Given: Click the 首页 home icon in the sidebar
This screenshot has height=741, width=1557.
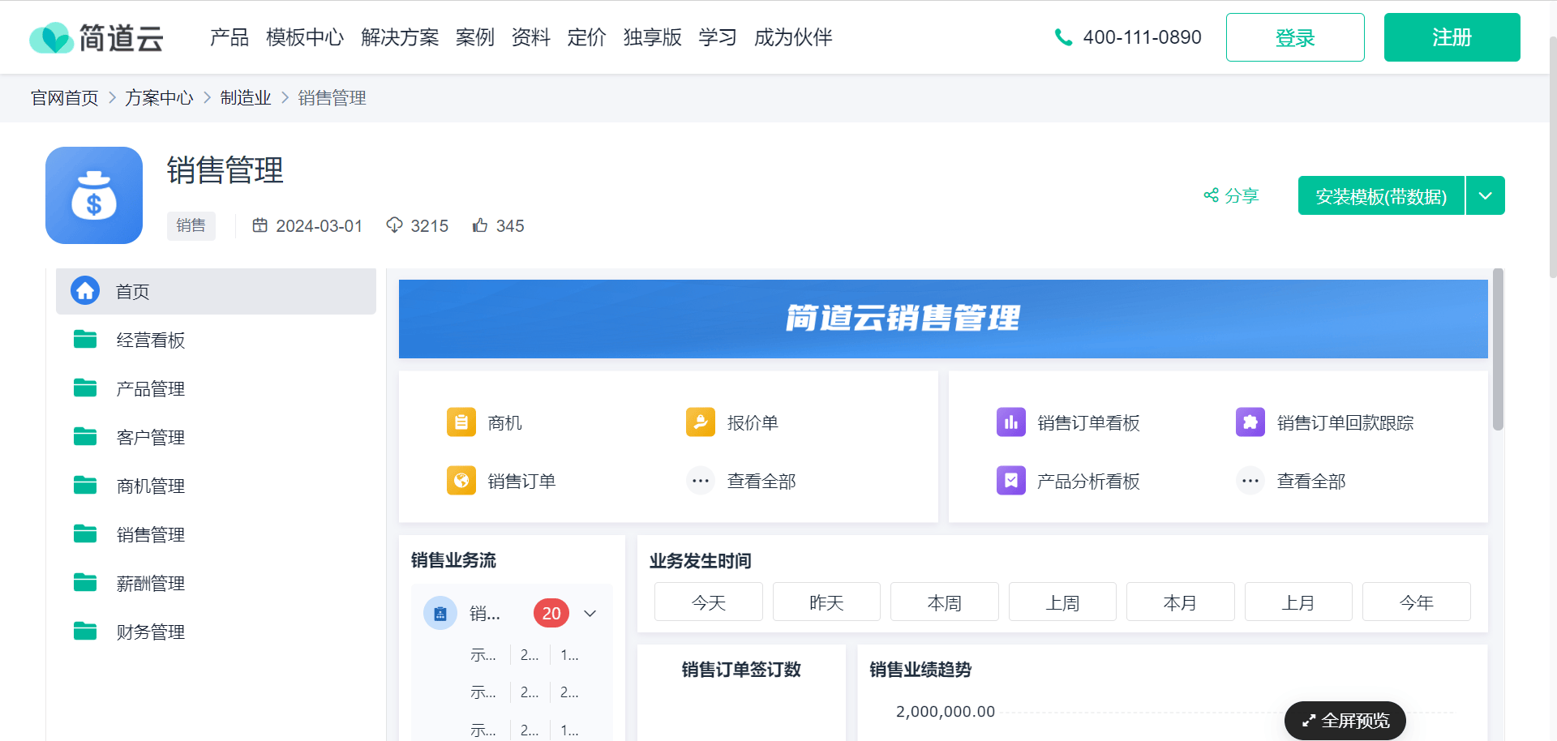Looking at the screenshot, I should pos(85,291).
